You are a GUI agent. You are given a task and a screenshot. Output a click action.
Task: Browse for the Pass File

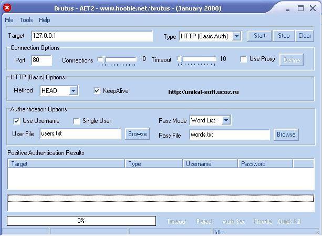click(x=286, y=135)
